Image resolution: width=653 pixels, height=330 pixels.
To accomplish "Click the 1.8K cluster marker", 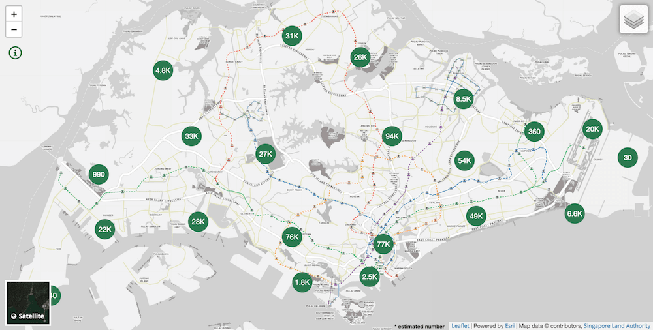I will (x=302, y=282).
